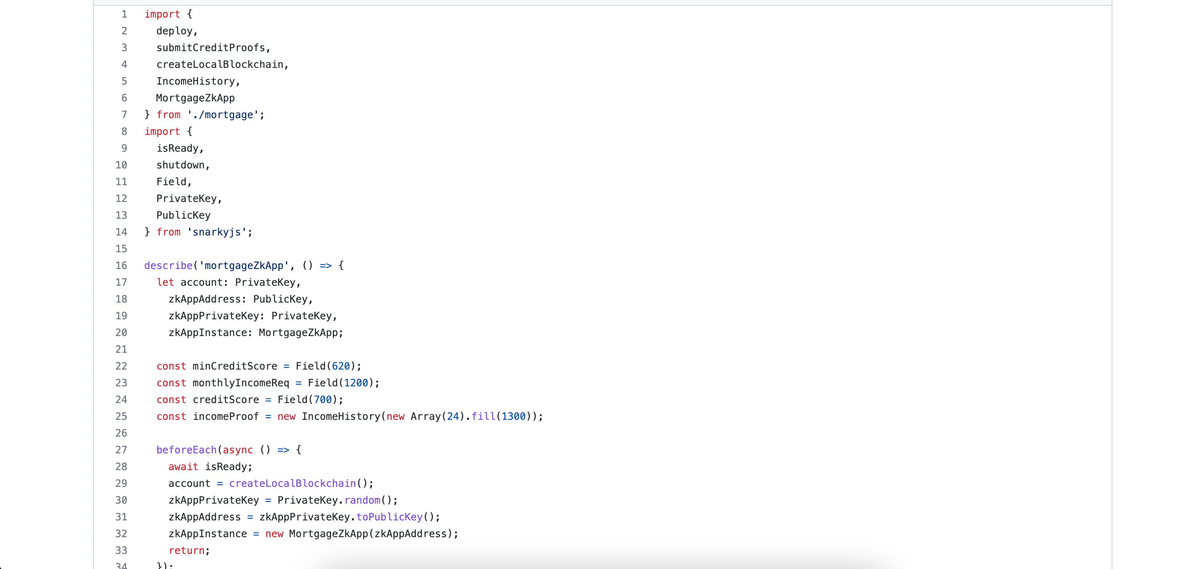This screenshot has width=1203, height=569.
Task: Click the number 1200
Action: (356, 383)
